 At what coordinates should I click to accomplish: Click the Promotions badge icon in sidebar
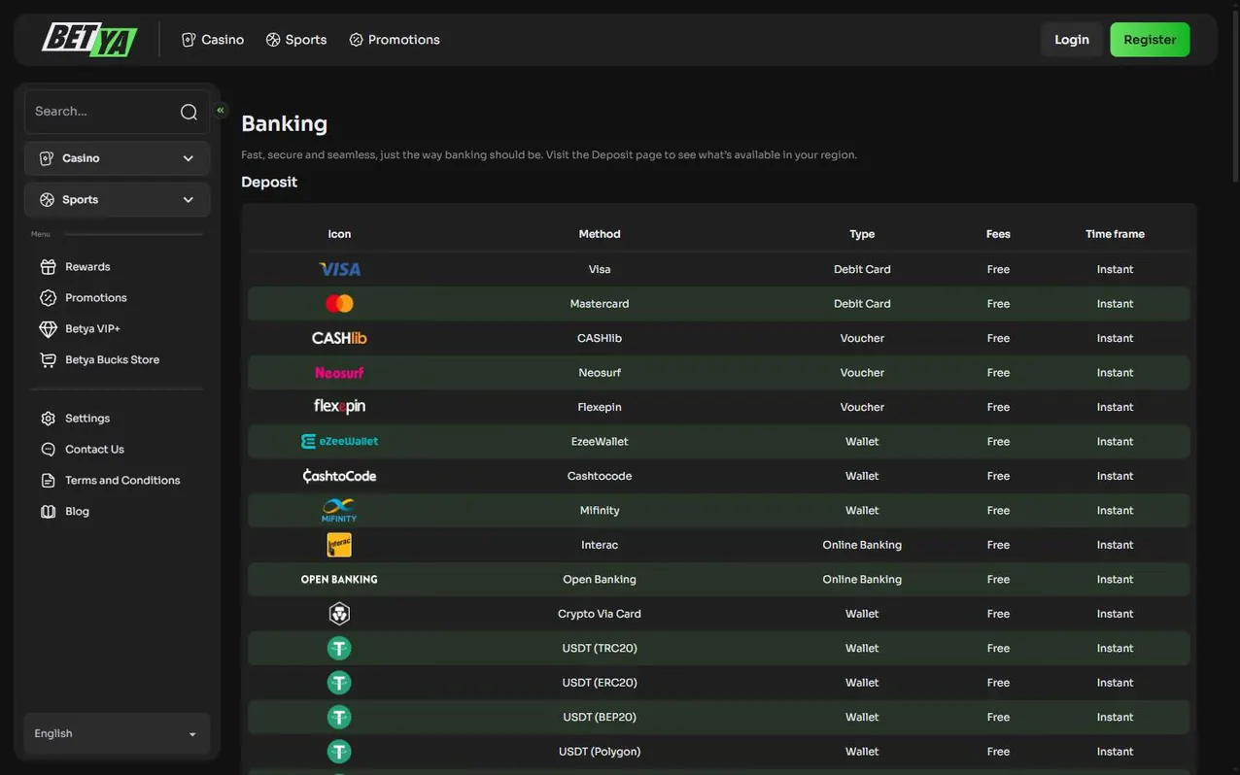tap(48, 298)
